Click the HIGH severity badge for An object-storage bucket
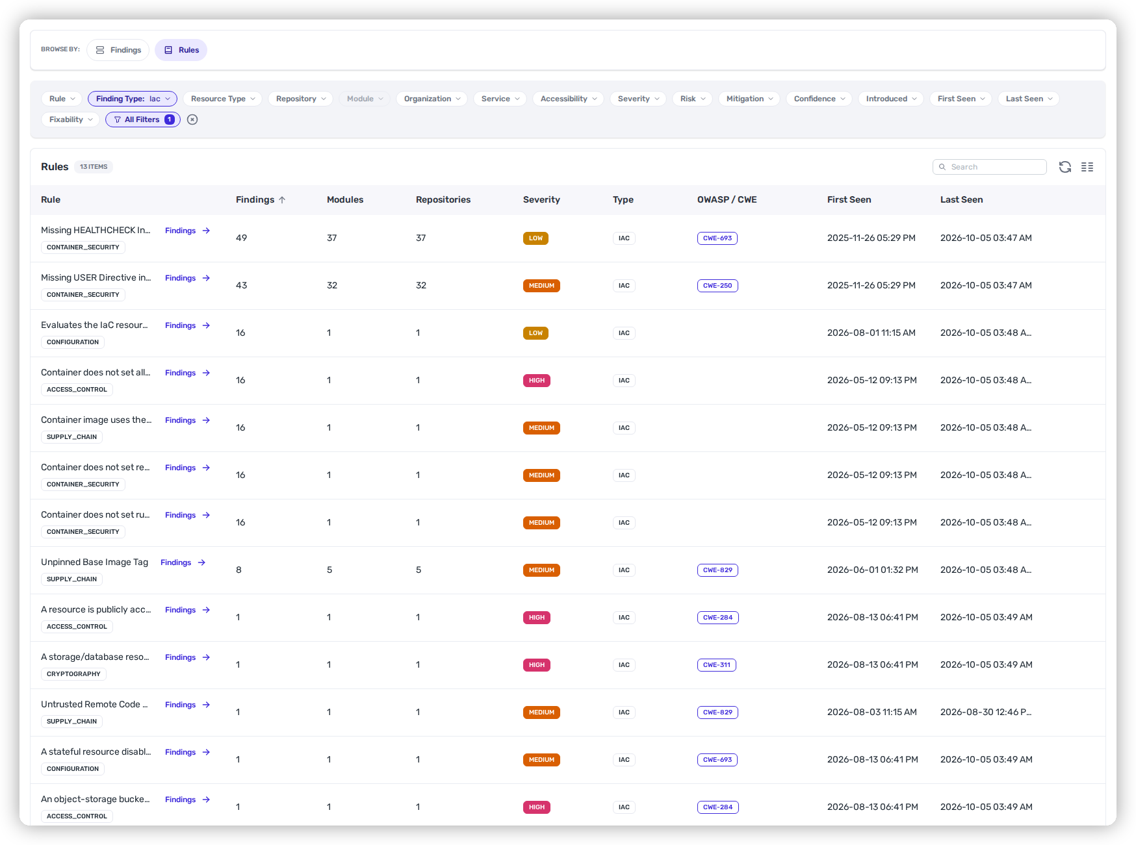The height and width of the screenshot is (845, 1136). pos(537,807)
